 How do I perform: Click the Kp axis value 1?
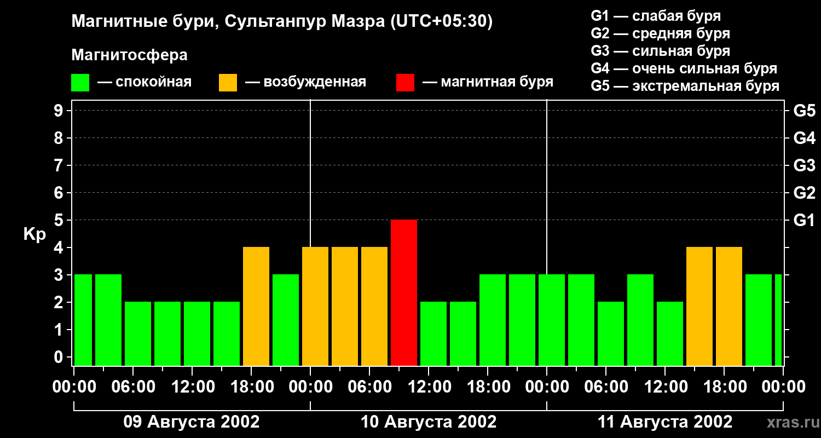60,330
